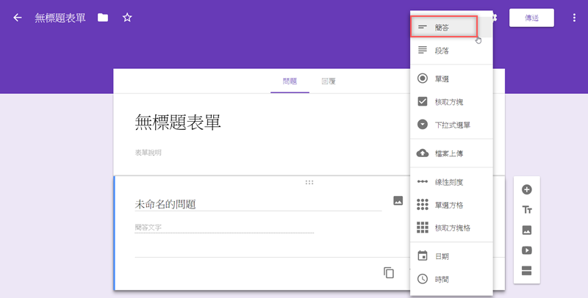Star this untitled form
Screen dimensions: 588x298
(x=127, y=18)
